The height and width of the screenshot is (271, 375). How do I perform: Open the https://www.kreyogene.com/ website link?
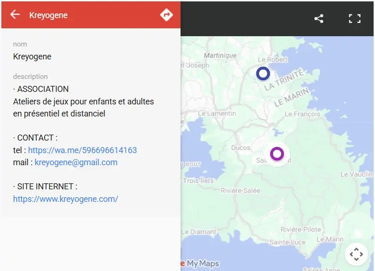click(x=66, y=199)
